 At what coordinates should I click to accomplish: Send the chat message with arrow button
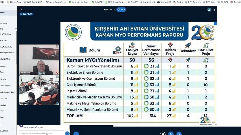point(67,133)
